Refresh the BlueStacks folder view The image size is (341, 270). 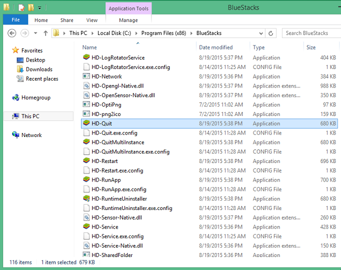(271, 33)
